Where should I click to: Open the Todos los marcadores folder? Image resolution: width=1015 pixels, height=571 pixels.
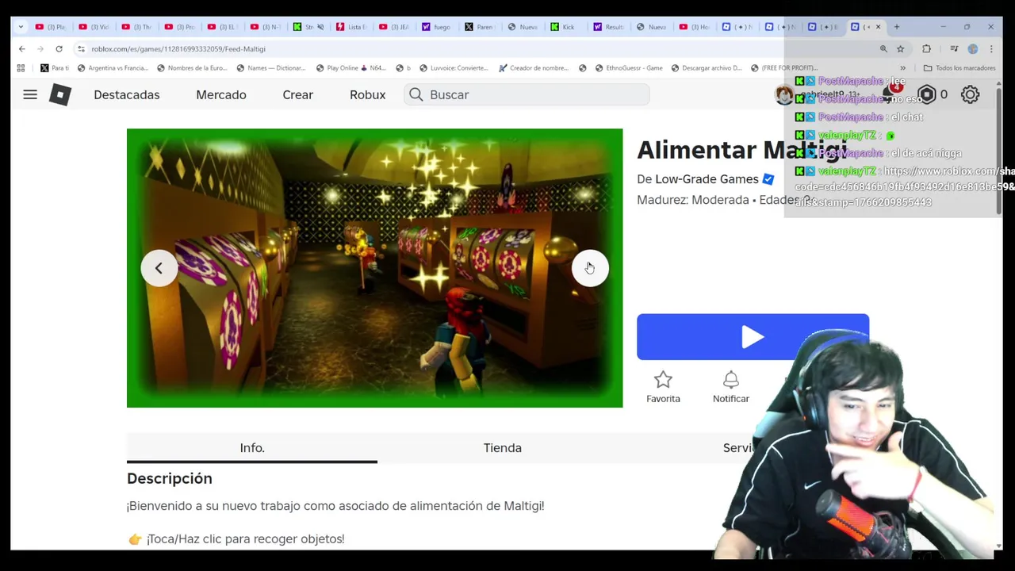(x=959, y=67)
